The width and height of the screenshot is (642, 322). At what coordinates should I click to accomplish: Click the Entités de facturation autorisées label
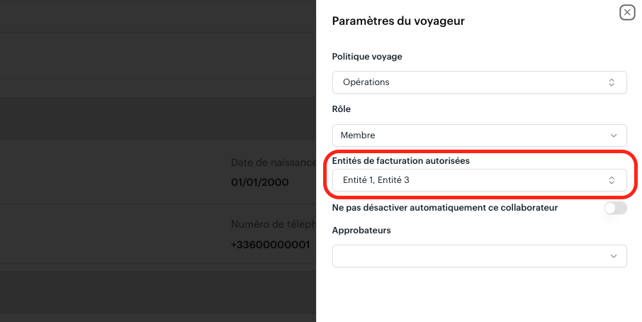(x=400, y=161)
